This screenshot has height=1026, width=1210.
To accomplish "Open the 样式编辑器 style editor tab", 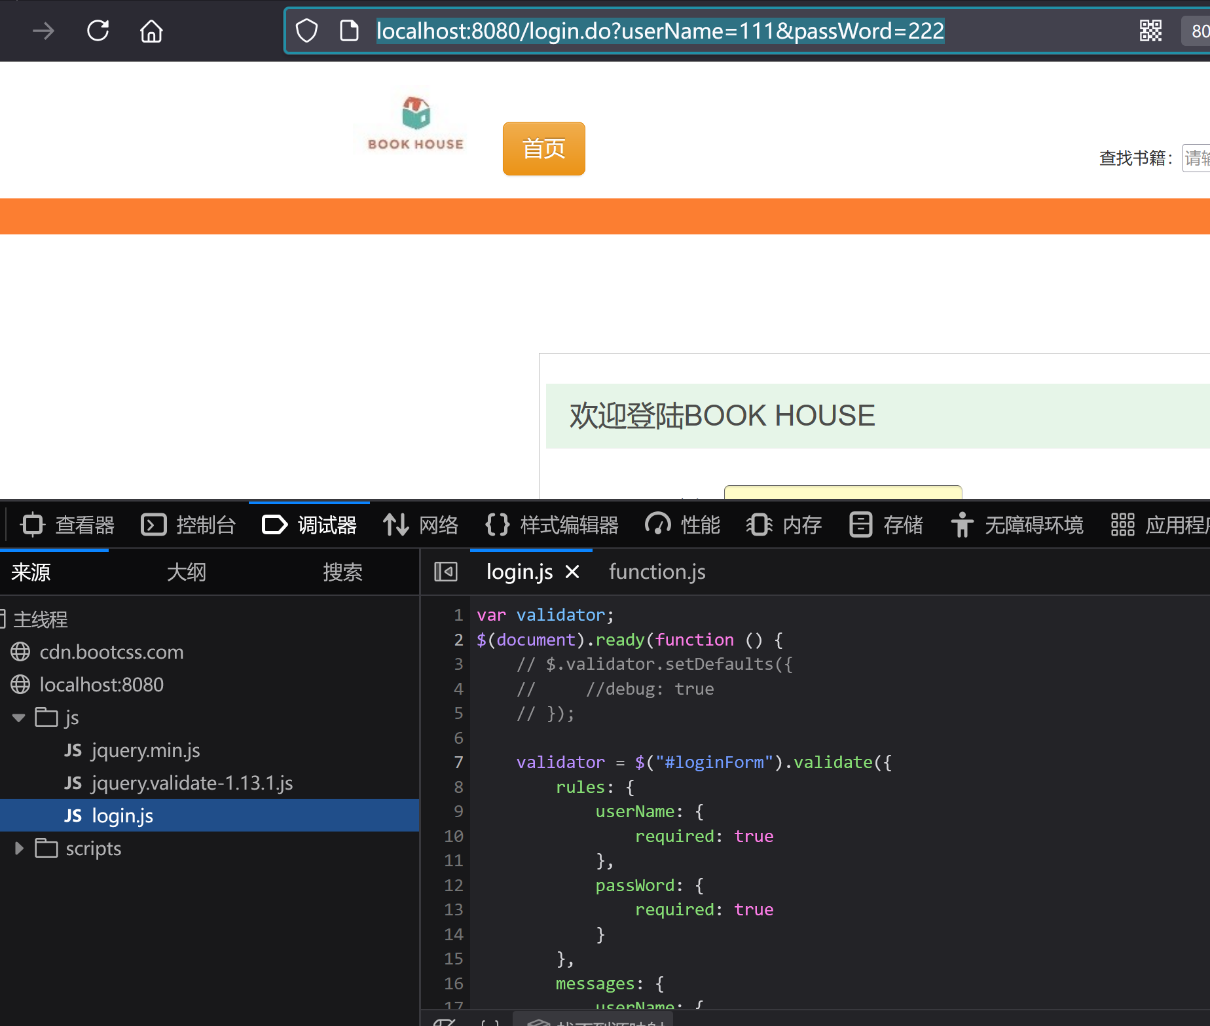I will [x=552, y=524].
